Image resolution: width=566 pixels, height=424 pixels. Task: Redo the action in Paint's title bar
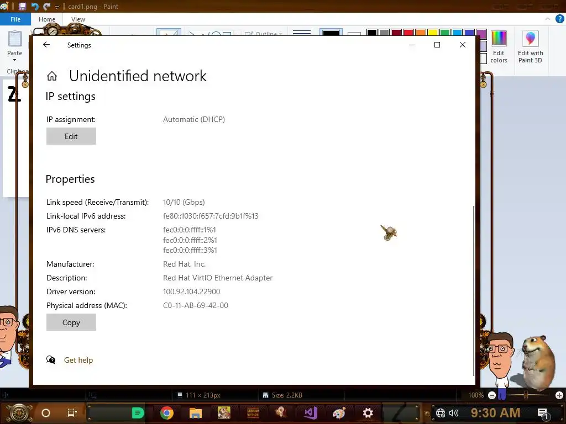tap(46, 6)
